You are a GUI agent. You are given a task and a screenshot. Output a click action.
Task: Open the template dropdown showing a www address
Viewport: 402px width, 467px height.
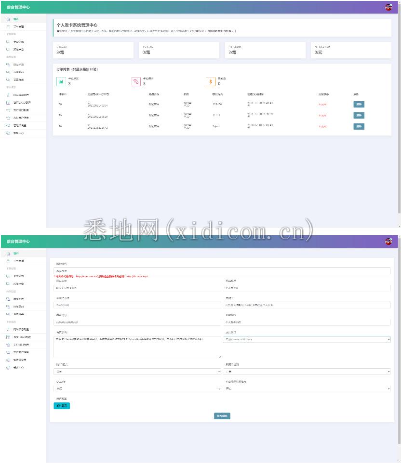point(307,339)
